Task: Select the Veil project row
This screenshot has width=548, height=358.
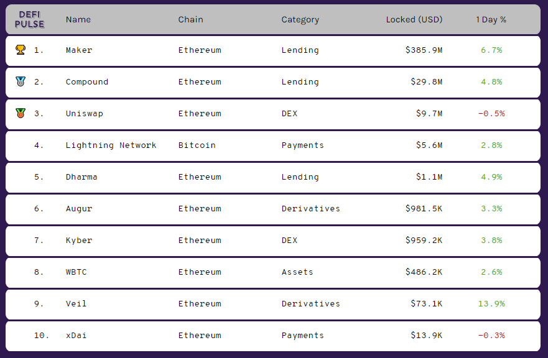Action: tap(273, 305)
